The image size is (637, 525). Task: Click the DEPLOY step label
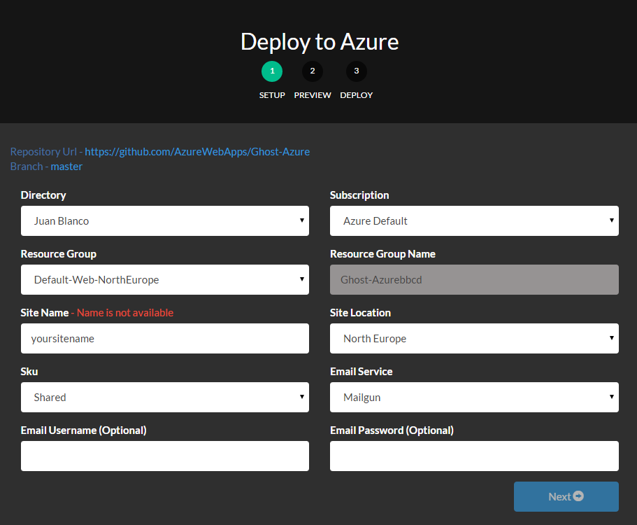(x=357, y=95)
